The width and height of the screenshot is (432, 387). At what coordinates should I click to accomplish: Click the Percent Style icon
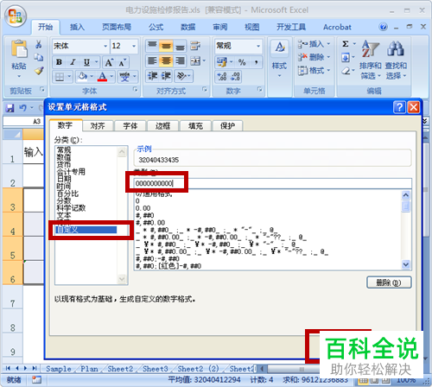pos(242,62)
